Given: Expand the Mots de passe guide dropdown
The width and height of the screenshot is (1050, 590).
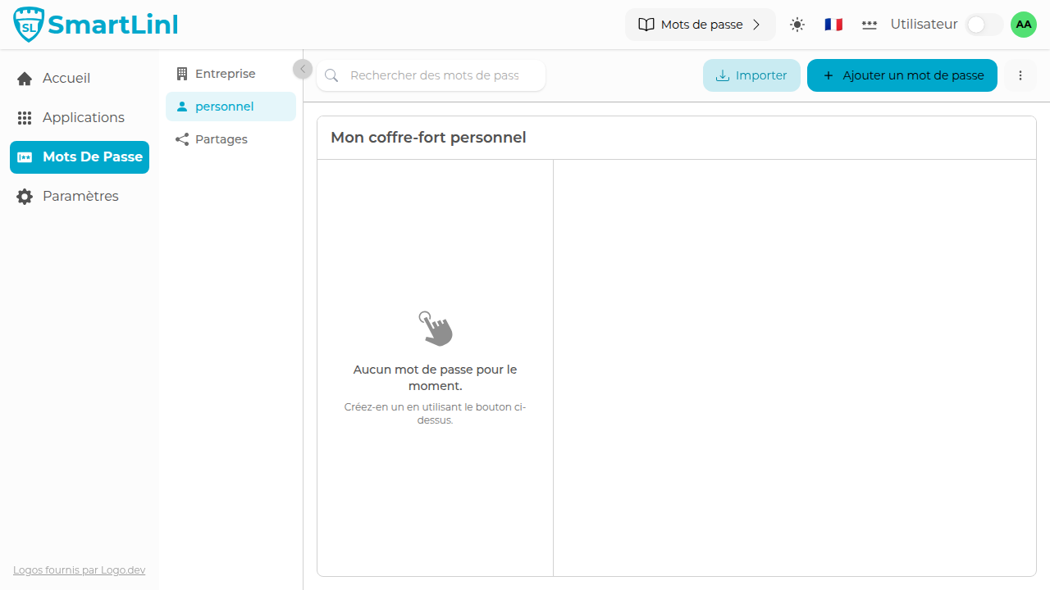Looking at the screenshot, I should click(700, 25).
